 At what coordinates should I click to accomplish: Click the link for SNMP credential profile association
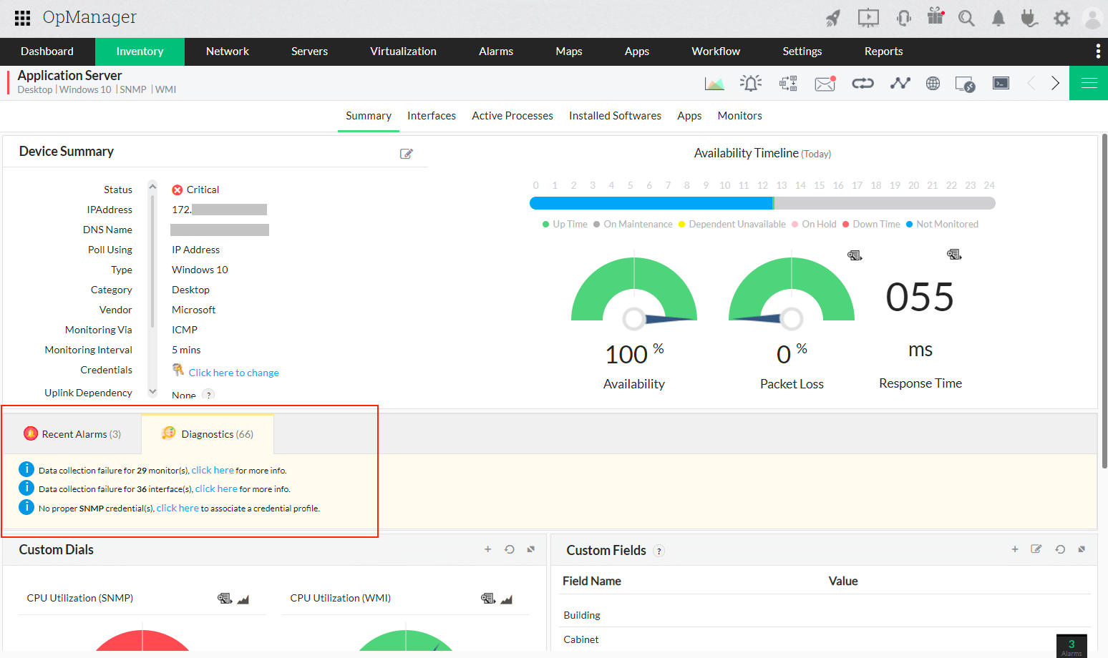[178, 509]
